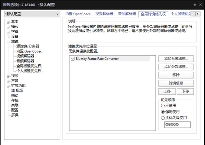
Task: Expand the 扩展功能 tree node
Action: [8, 85]
